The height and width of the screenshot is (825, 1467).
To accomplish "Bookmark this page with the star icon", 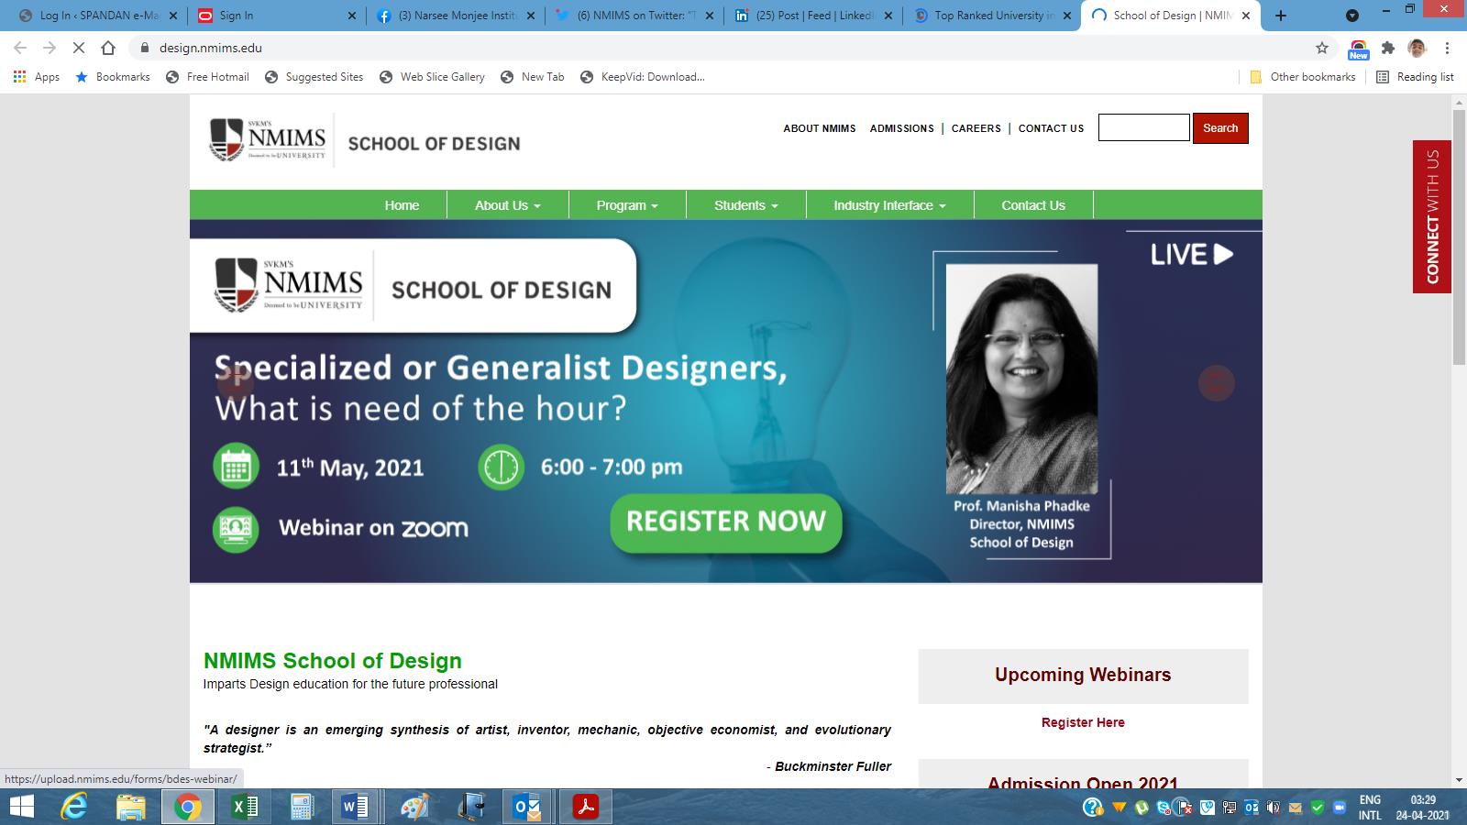I will (1321, 48).
